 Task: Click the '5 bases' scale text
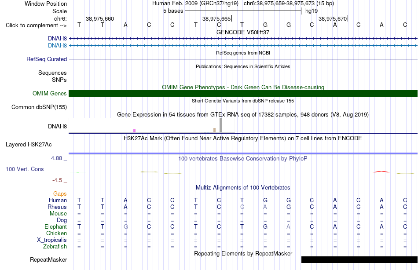173,11
